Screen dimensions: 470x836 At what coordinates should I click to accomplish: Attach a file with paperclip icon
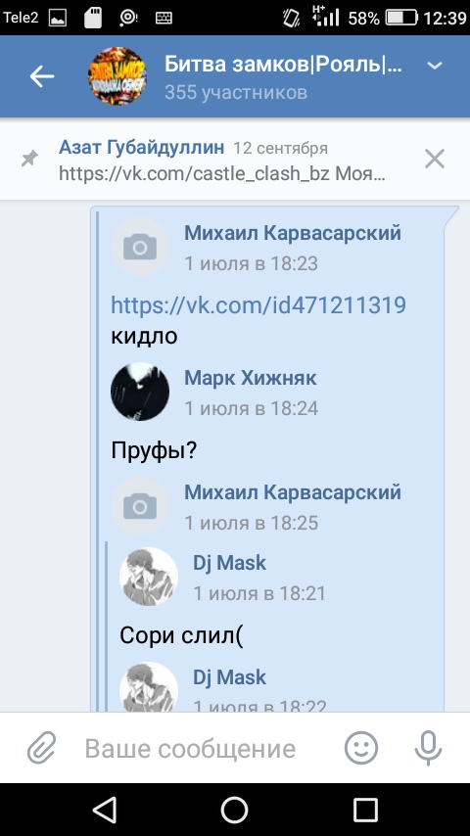(x=41, y=748)
